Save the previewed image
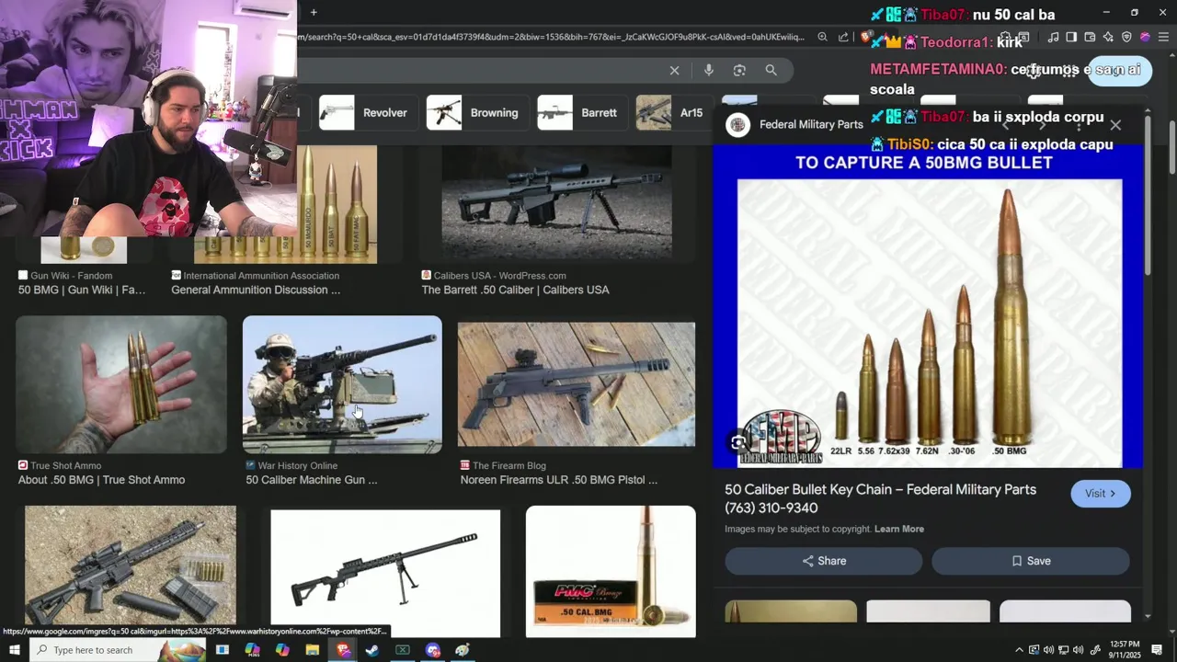This screenshot has width=1177, height=662. 1031,561
